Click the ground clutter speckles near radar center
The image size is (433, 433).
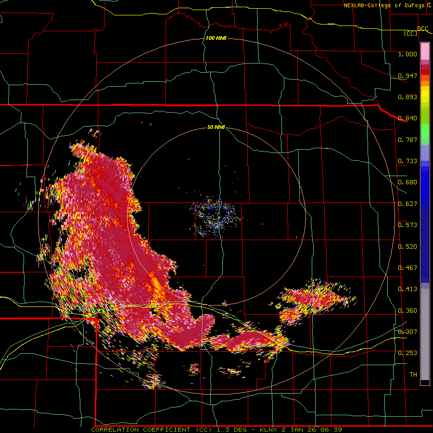216,217
